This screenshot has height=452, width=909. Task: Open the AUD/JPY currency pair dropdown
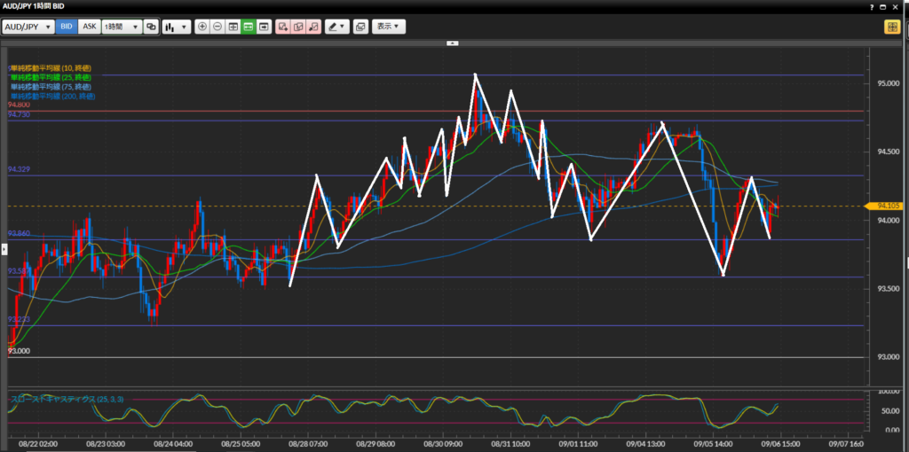pyautogui.click(x=28, y=27)
